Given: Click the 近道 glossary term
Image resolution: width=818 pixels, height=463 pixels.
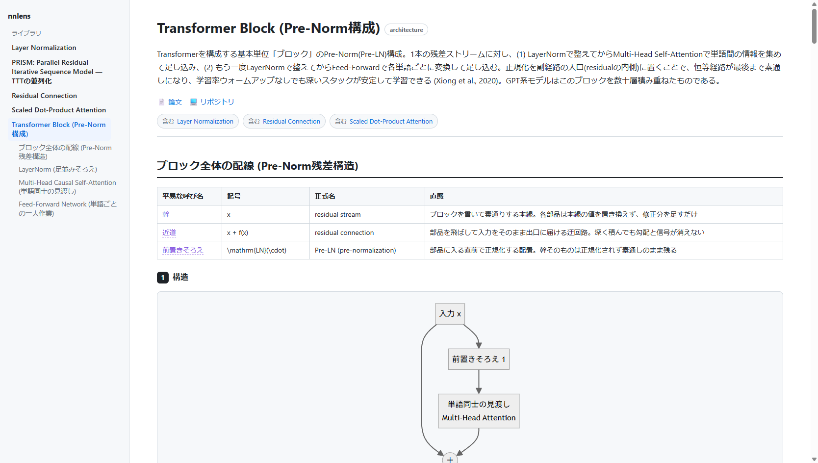Looking at the screenshot, I should coord(169,232).
